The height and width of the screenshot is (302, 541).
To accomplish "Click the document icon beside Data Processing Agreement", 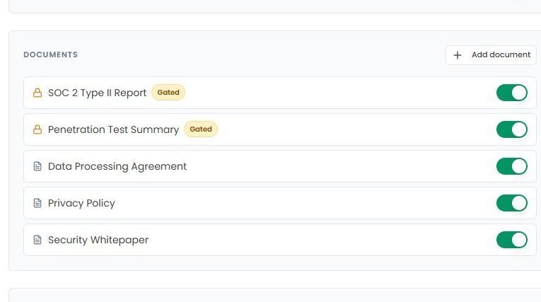I will (37, 166).
